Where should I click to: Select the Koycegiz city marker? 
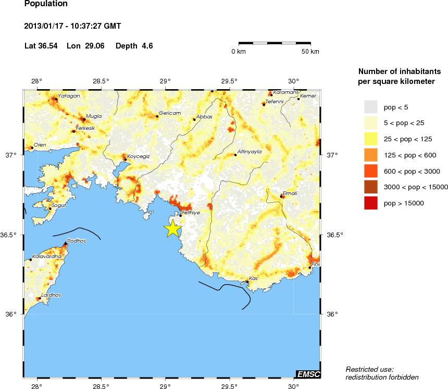125,160
